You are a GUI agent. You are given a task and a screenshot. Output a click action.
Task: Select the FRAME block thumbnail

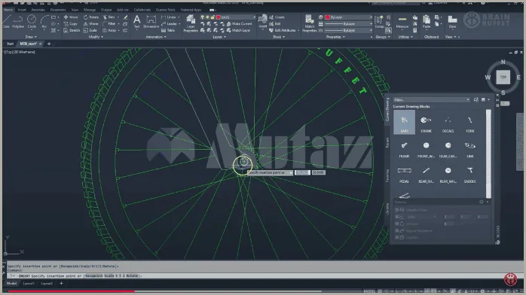coord(404,148)
